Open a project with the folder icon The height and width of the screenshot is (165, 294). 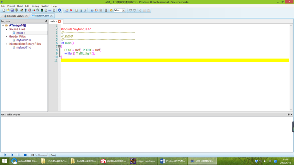[x=8, y=10]
